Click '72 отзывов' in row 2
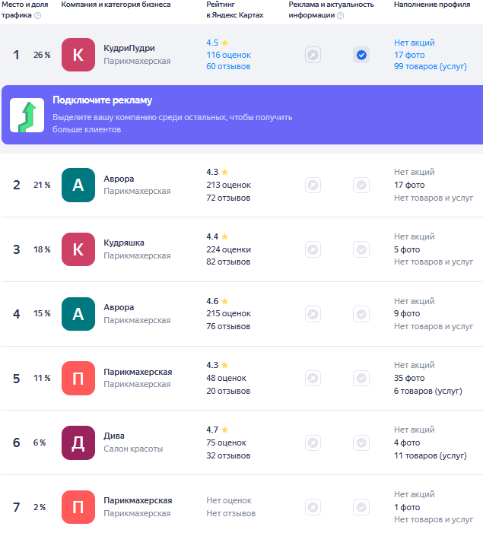This screenshot has width=483, height=536. [x=228, y=198]
